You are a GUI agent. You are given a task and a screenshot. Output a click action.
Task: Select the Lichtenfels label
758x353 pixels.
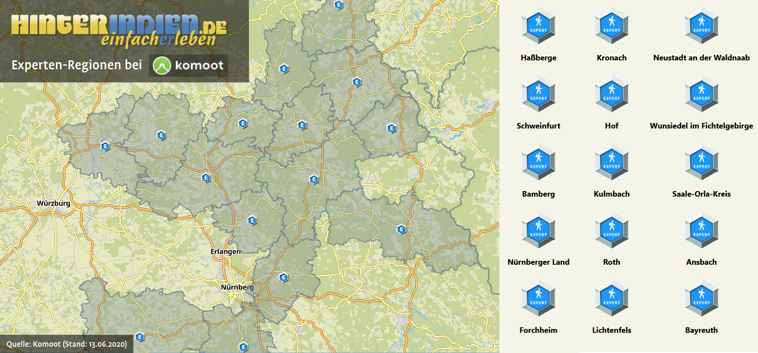tap(612, 330)
